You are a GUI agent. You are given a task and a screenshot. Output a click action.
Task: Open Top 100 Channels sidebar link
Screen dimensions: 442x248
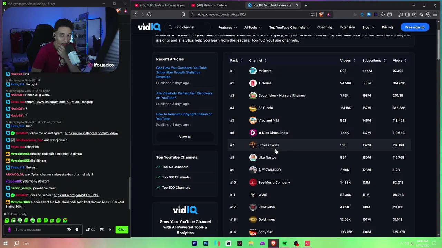(176, 177)
